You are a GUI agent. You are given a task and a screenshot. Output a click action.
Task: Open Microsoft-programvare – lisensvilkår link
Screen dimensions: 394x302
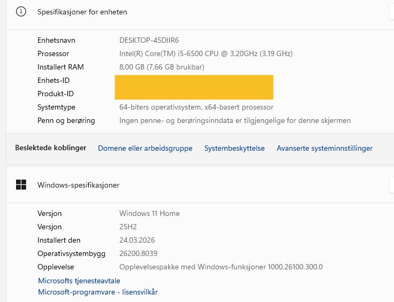click(98, 292)
